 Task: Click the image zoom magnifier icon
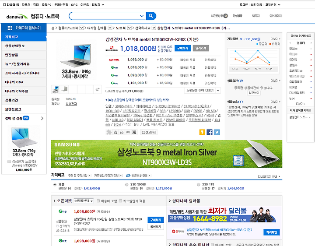[98, 90]
